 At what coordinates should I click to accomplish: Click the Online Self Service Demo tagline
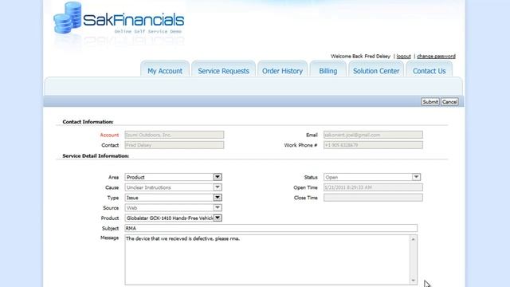(x=148, y=32)
